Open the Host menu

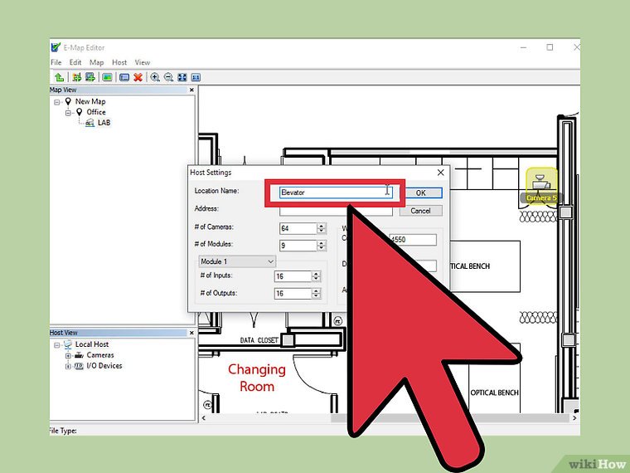119,62
